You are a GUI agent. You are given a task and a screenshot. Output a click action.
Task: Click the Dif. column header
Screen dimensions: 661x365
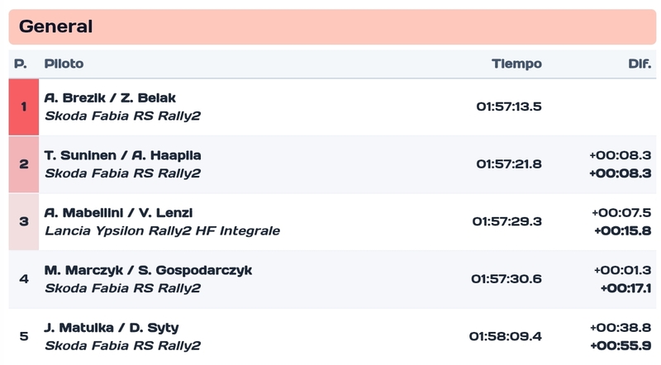640,64
